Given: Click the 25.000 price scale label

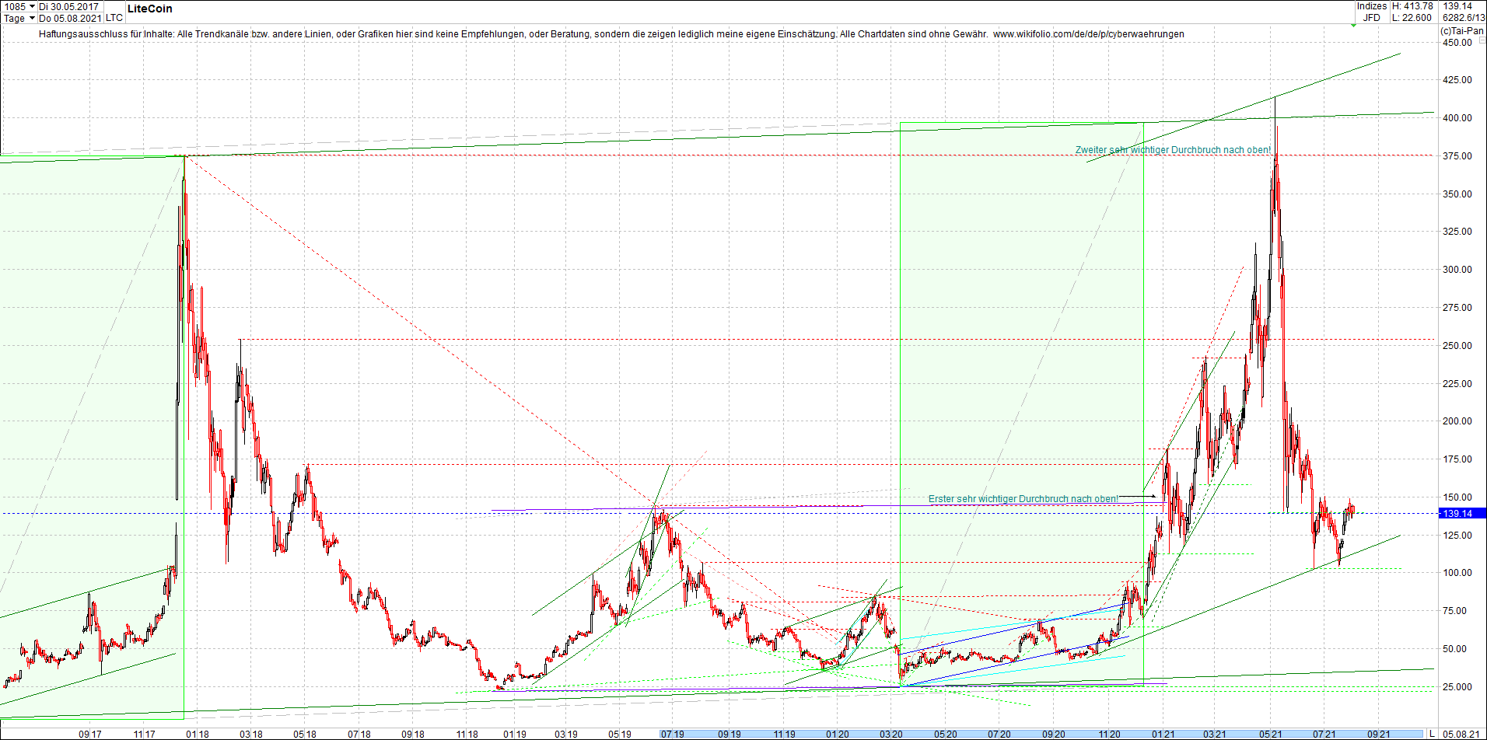Looking at the screenshot, I should coord(1457,687).
